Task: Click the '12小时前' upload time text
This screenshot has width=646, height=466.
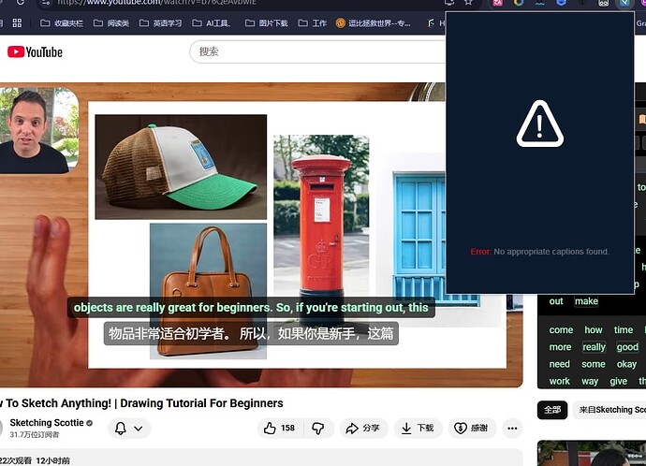Action: pos(52,460)
